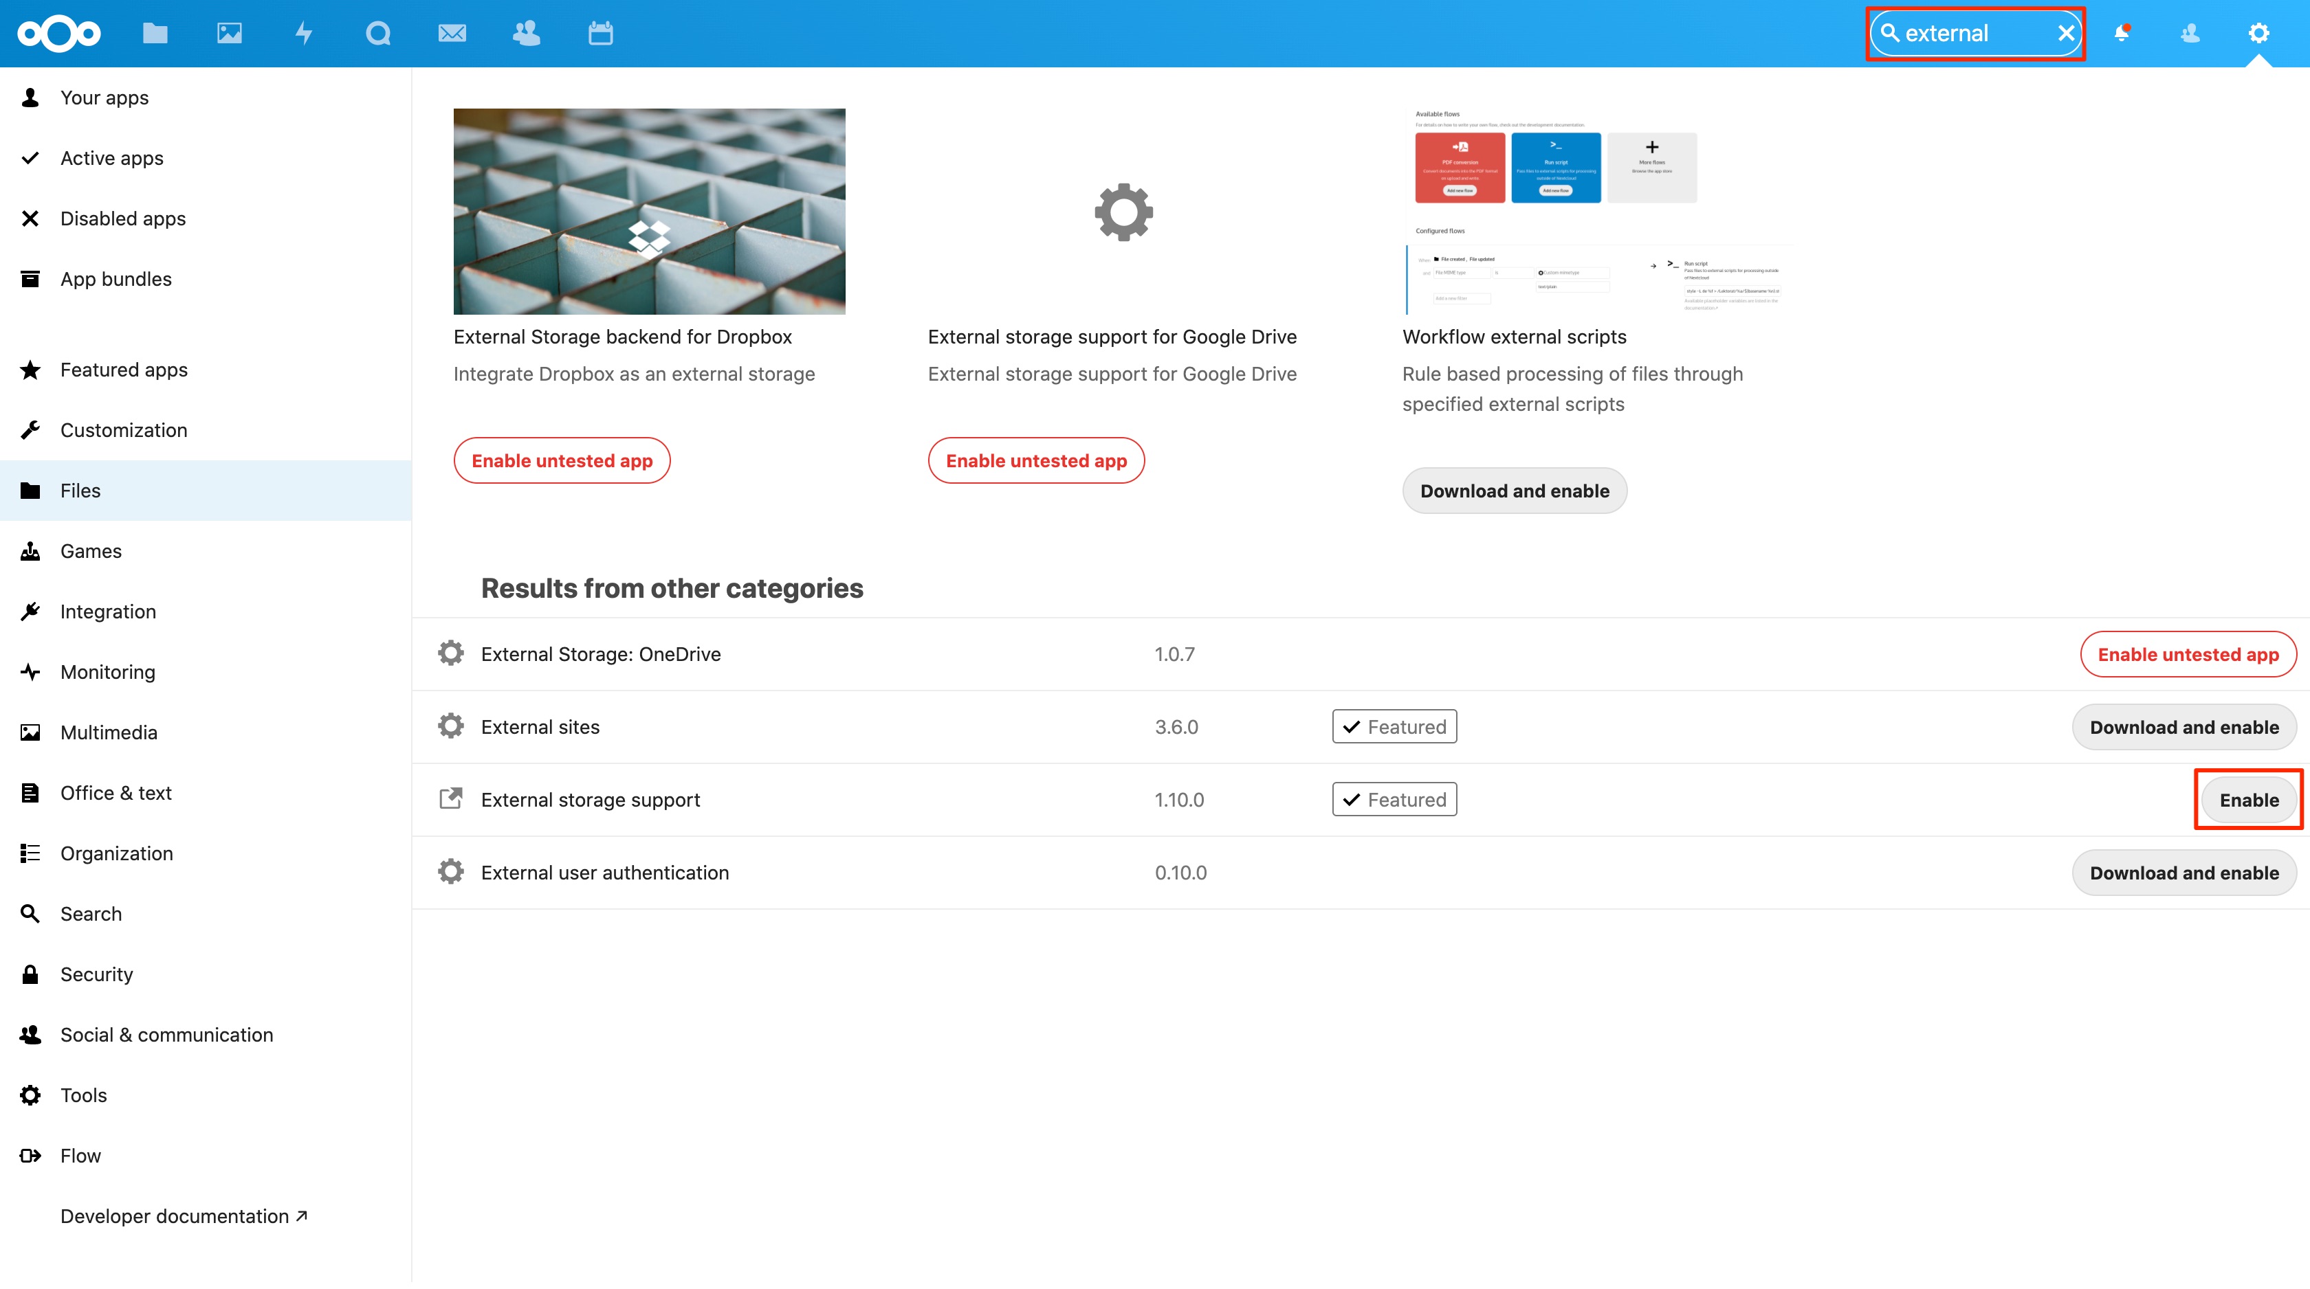2310x1289 pixels.
Task: Open the Calendar app icon
Action: tap(600, 33)
